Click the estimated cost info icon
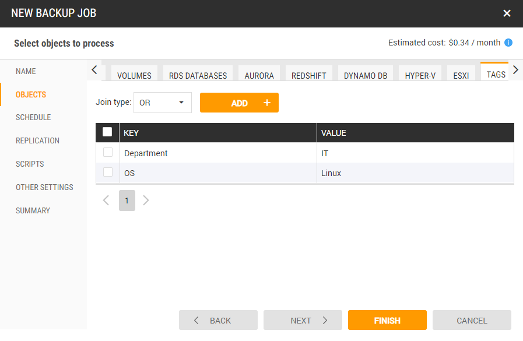Viewport: 523px width, 341px height. click(508, 43)
